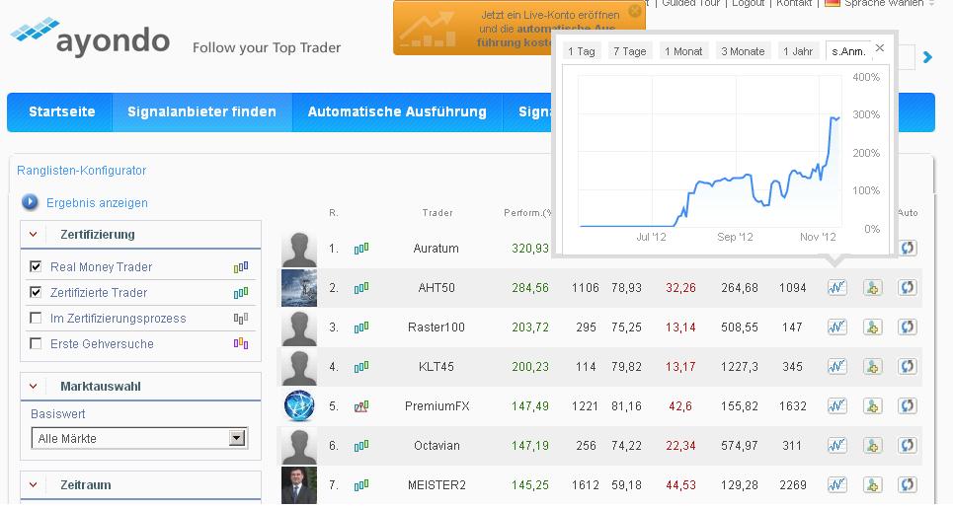Collapse the Marktauswahl section

click(x=33, y=387)
